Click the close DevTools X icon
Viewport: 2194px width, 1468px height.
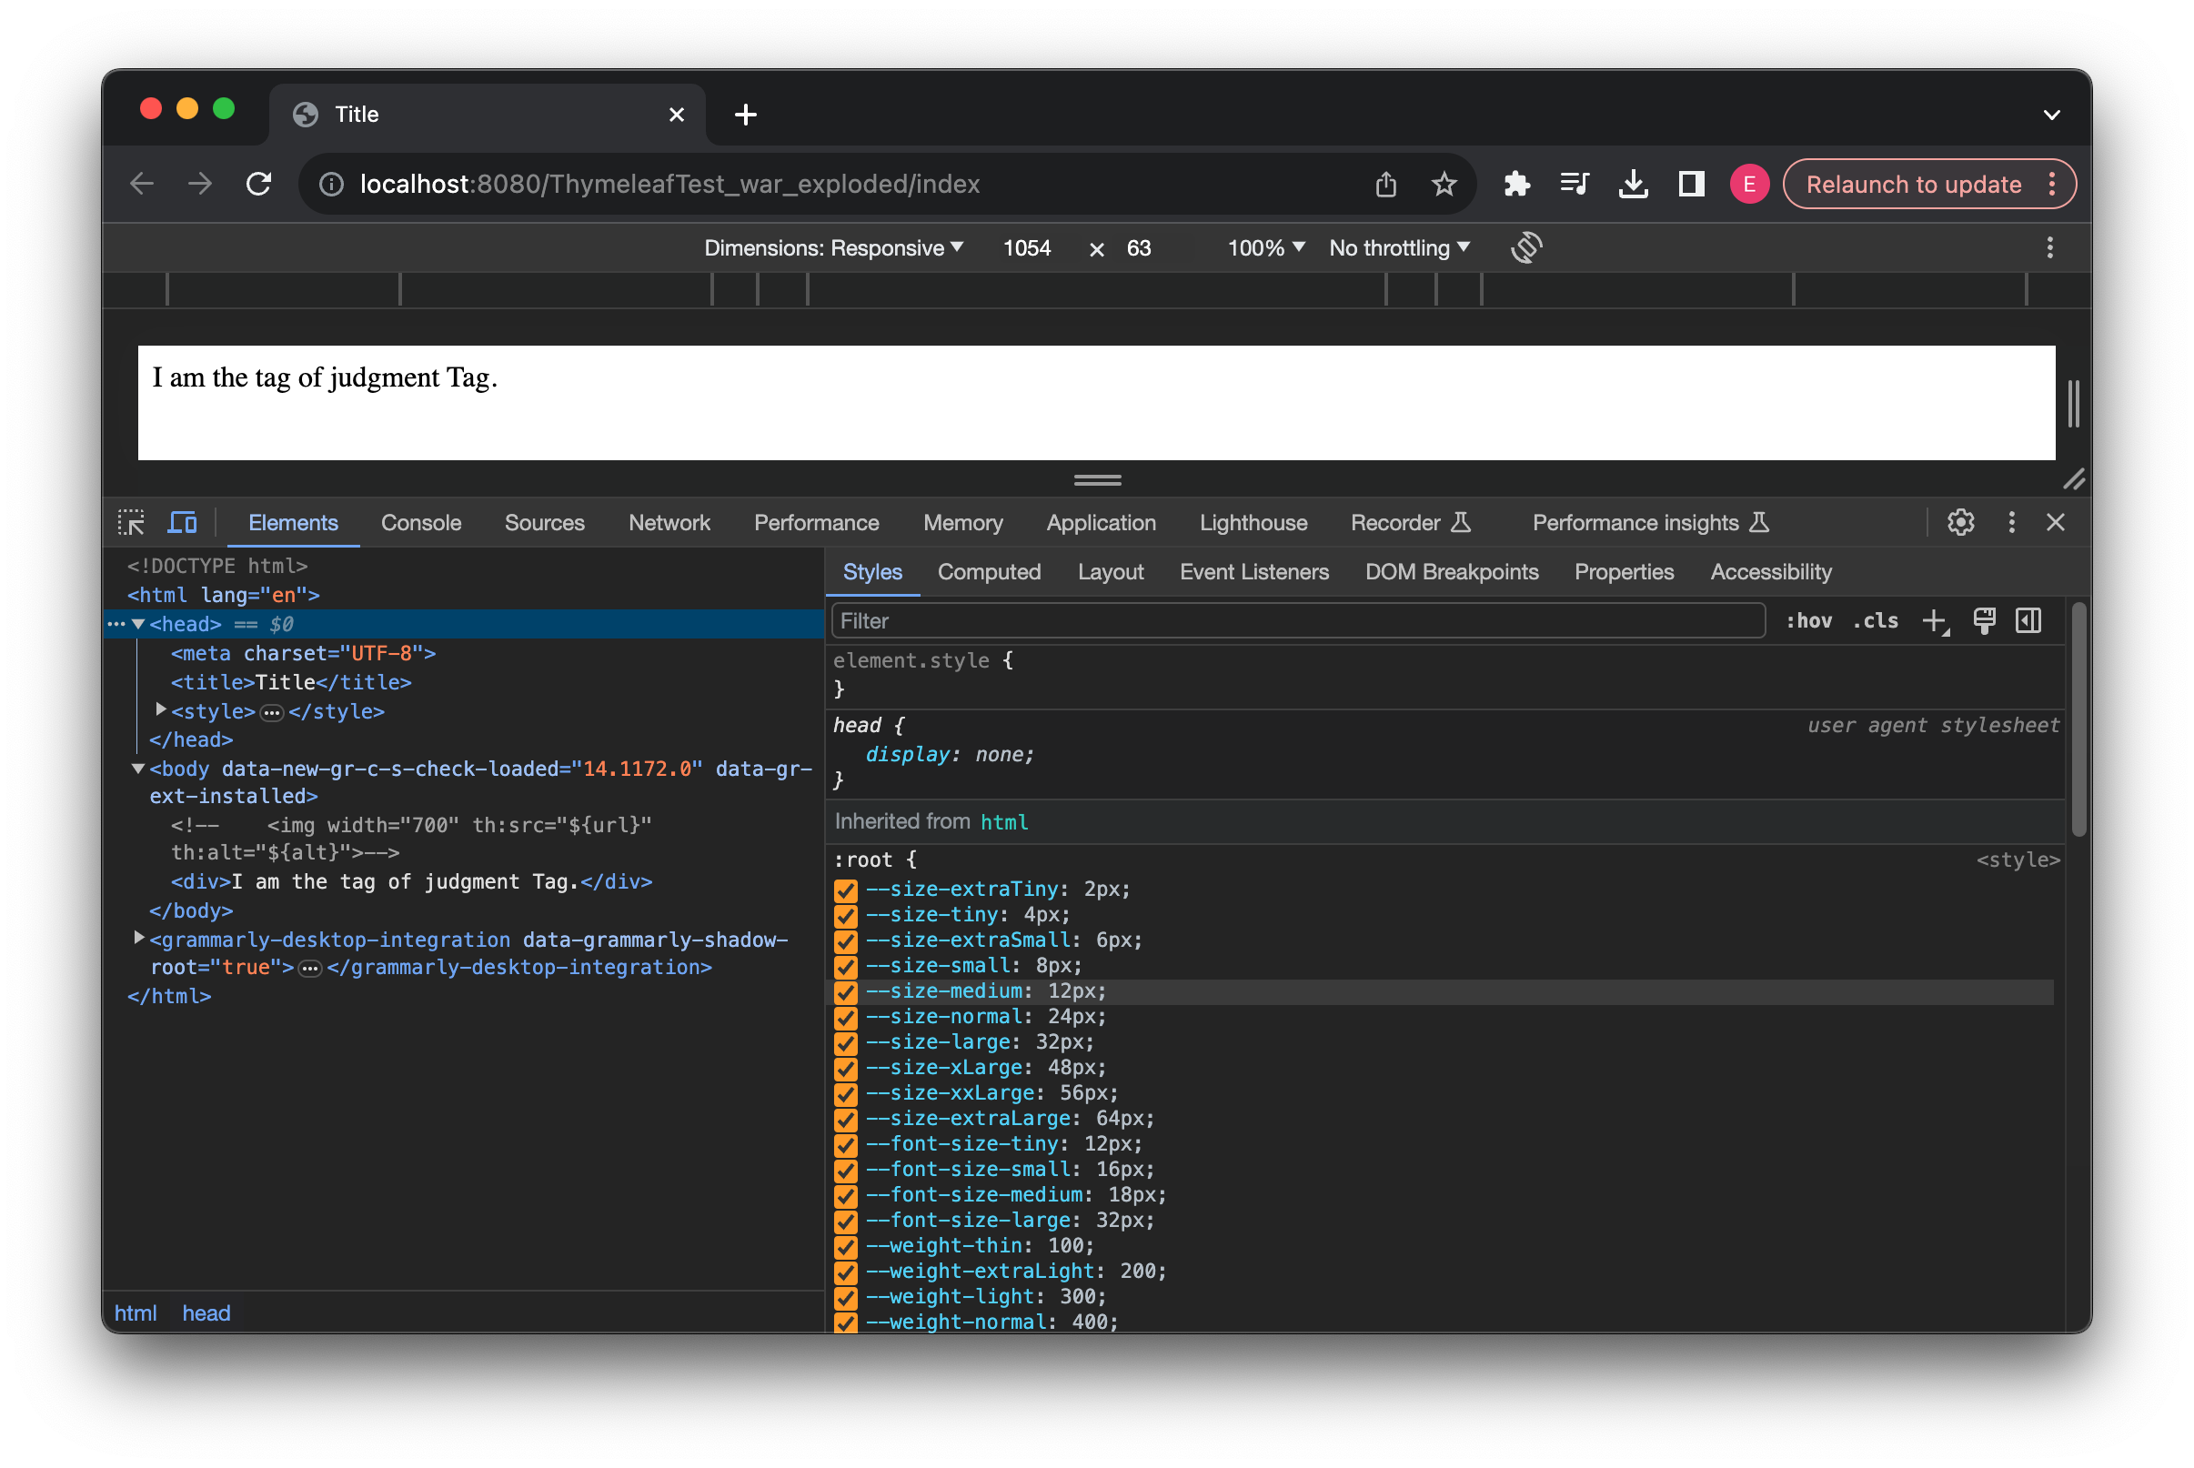coord(2055,521)
